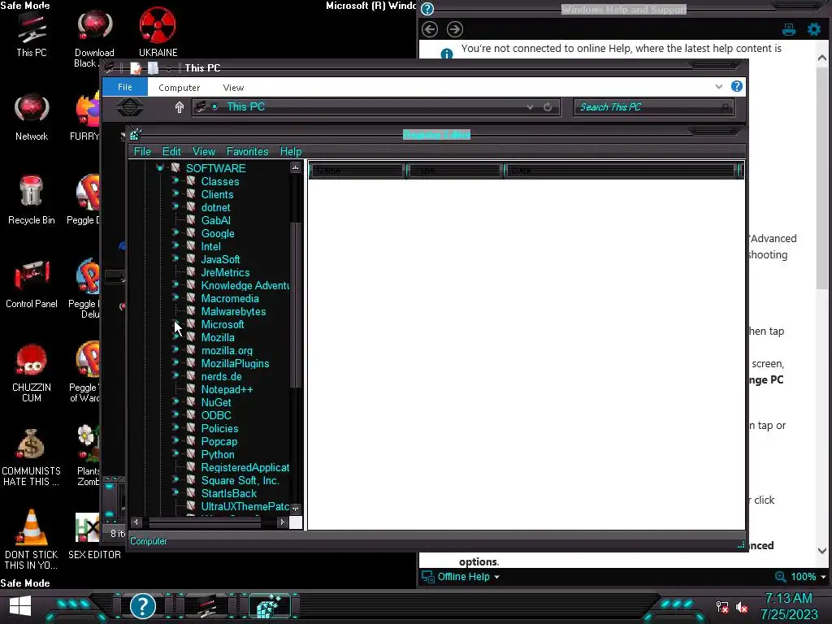Image resolution: width=832 pixels, height=624 pixels.
Task: Click the blue help icon in This PC ribbon
Action: (x=736, y=86)
